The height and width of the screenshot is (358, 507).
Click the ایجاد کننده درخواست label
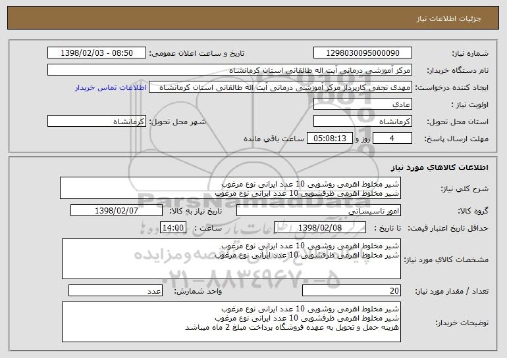[x=452, y=88]
